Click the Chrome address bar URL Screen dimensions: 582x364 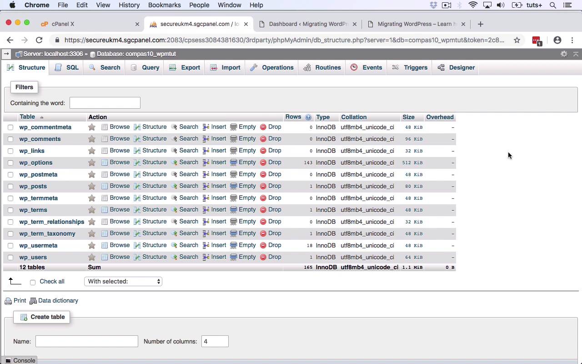[x=284, y=40]
